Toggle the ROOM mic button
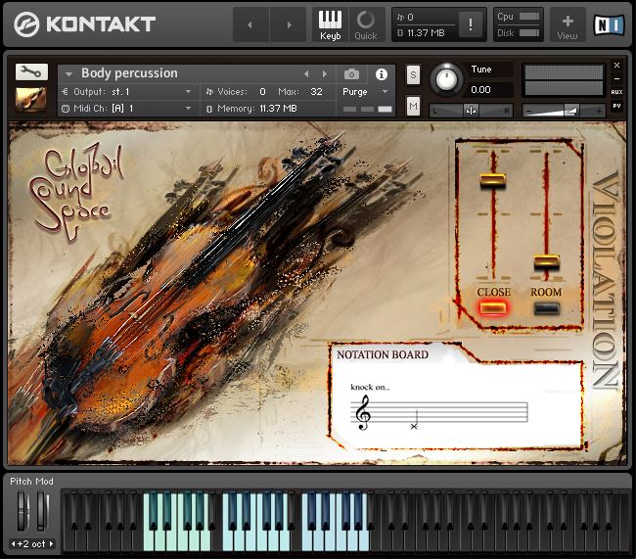Image resolution: width=636 pixels, height=559 pixels. click(546, 308)
